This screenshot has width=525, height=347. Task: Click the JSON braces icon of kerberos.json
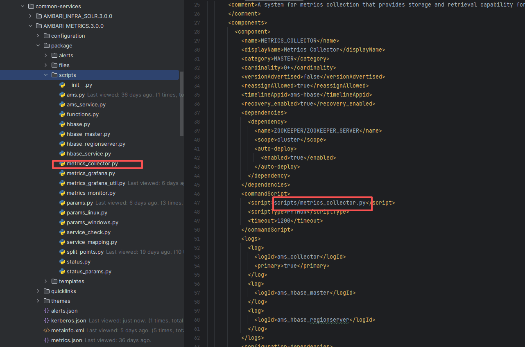point(47,321)
